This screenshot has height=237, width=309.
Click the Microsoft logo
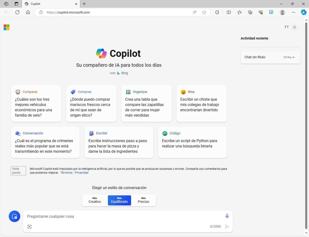7,27
